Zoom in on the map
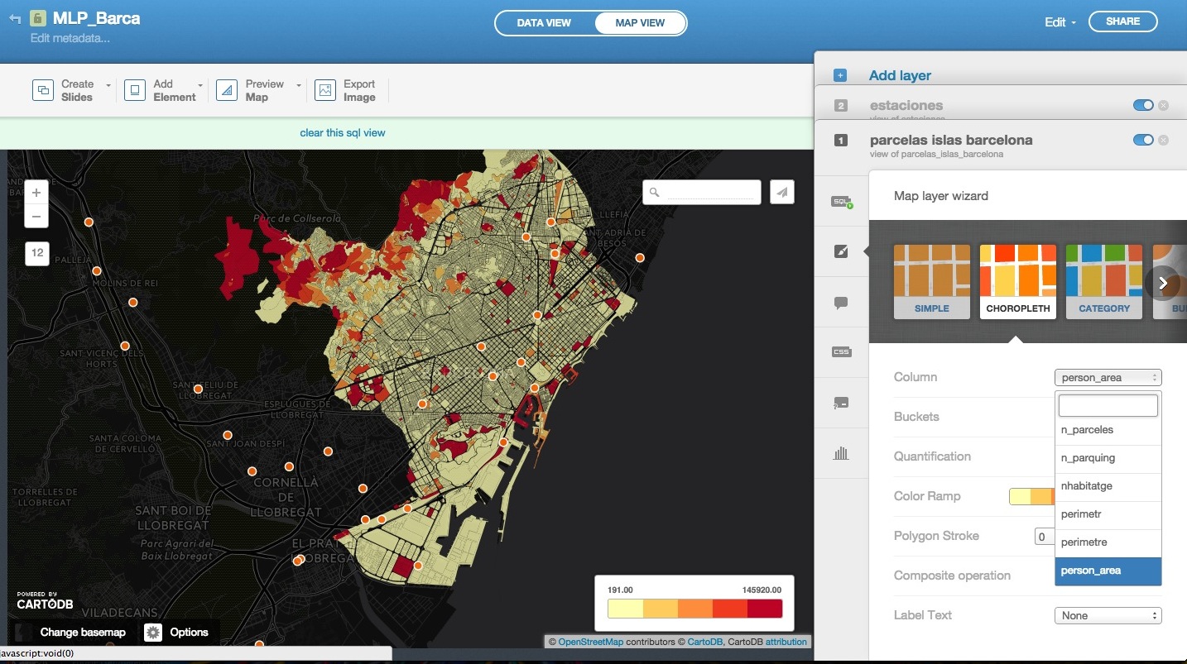This screenshot has height=664, width=1187. [36, 193]
